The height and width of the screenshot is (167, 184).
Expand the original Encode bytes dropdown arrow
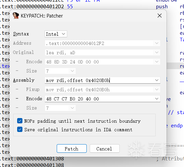[x=157, y=62]
